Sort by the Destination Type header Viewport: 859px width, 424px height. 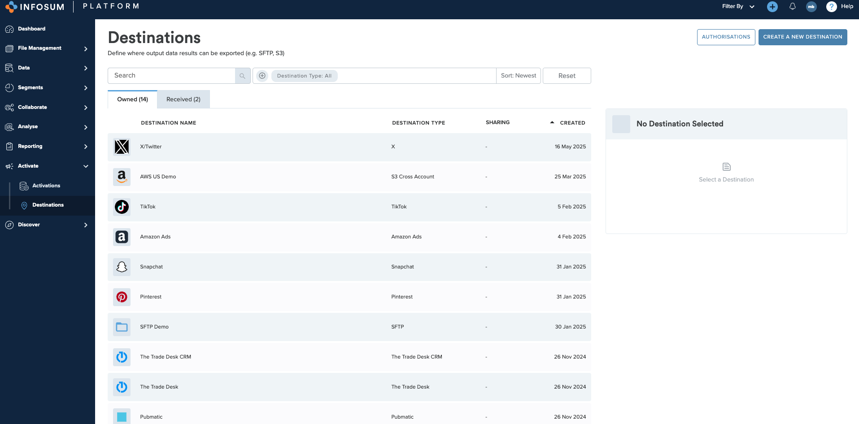(419, 123)
